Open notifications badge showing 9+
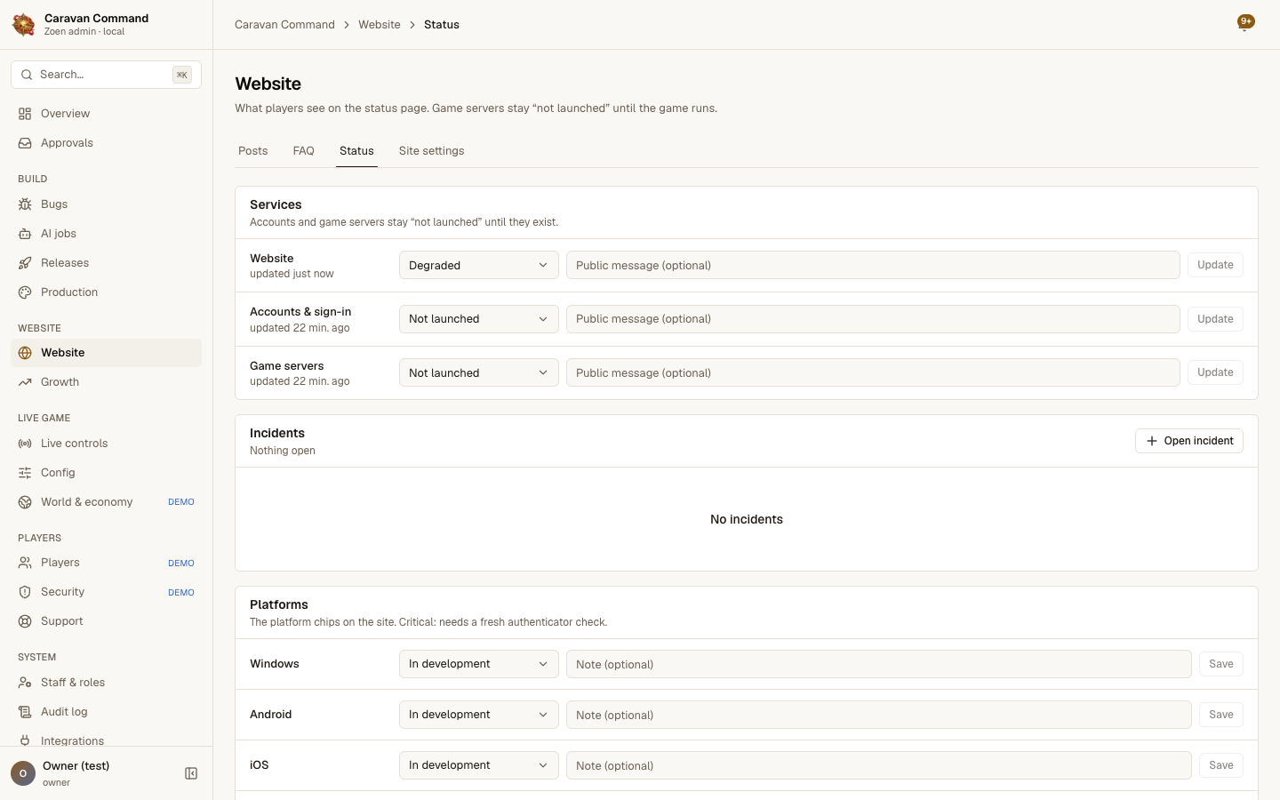This screenshot has width=1280, height=800. pyautogui.click(x=1246, y=23)
